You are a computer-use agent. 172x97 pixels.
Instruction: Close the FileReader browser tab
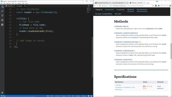(145, 3)
